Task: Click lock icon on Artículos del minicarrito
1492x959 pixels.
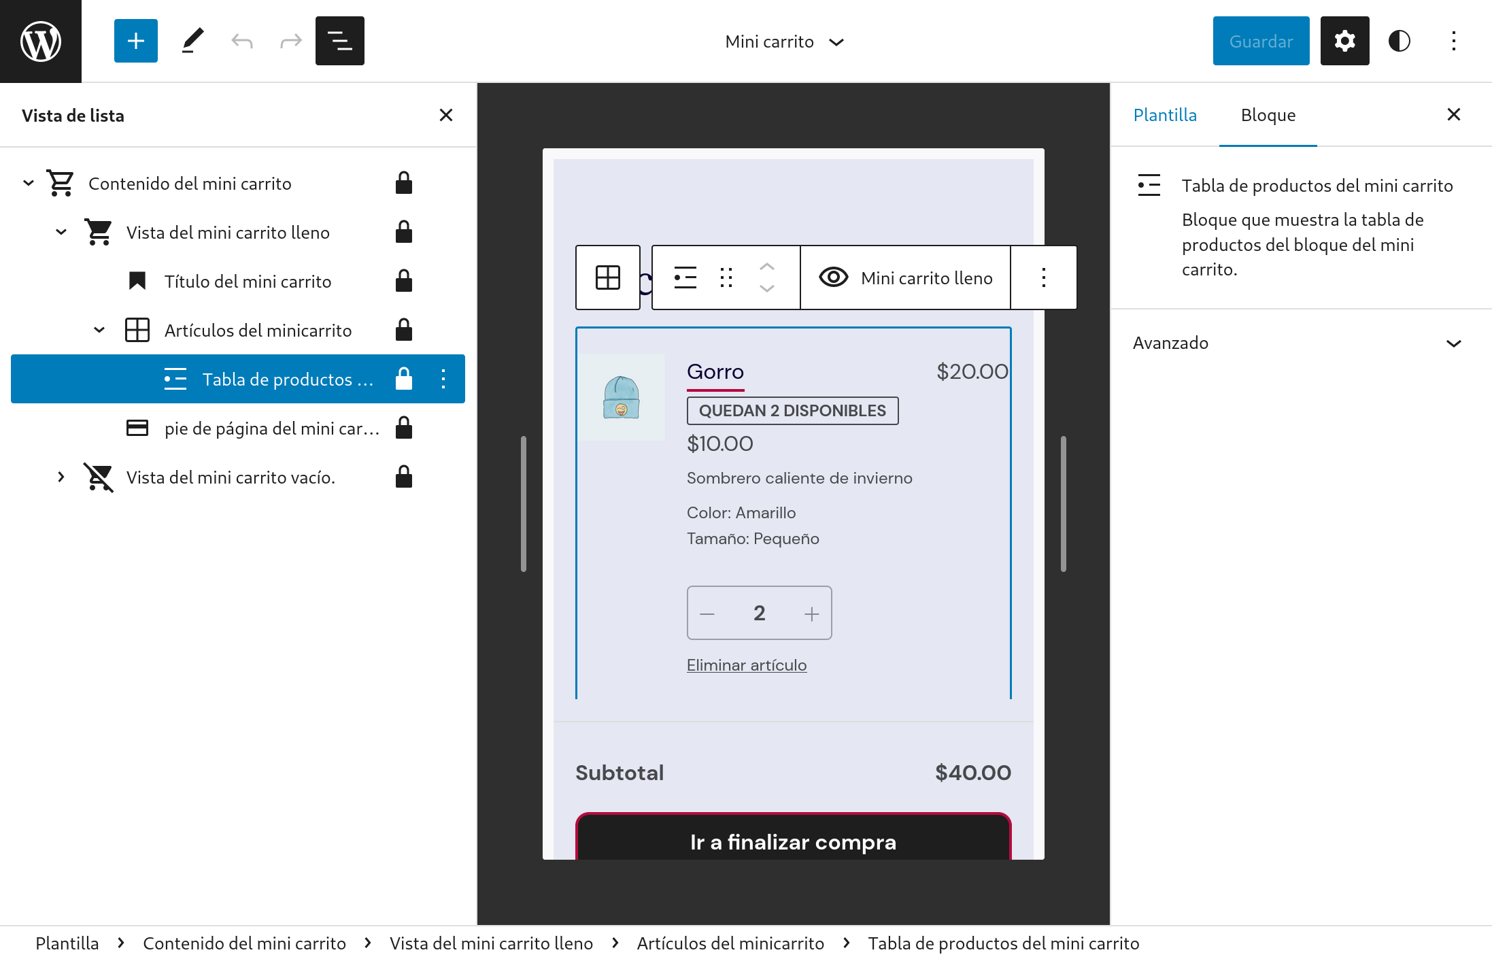Action: point(404,330)
